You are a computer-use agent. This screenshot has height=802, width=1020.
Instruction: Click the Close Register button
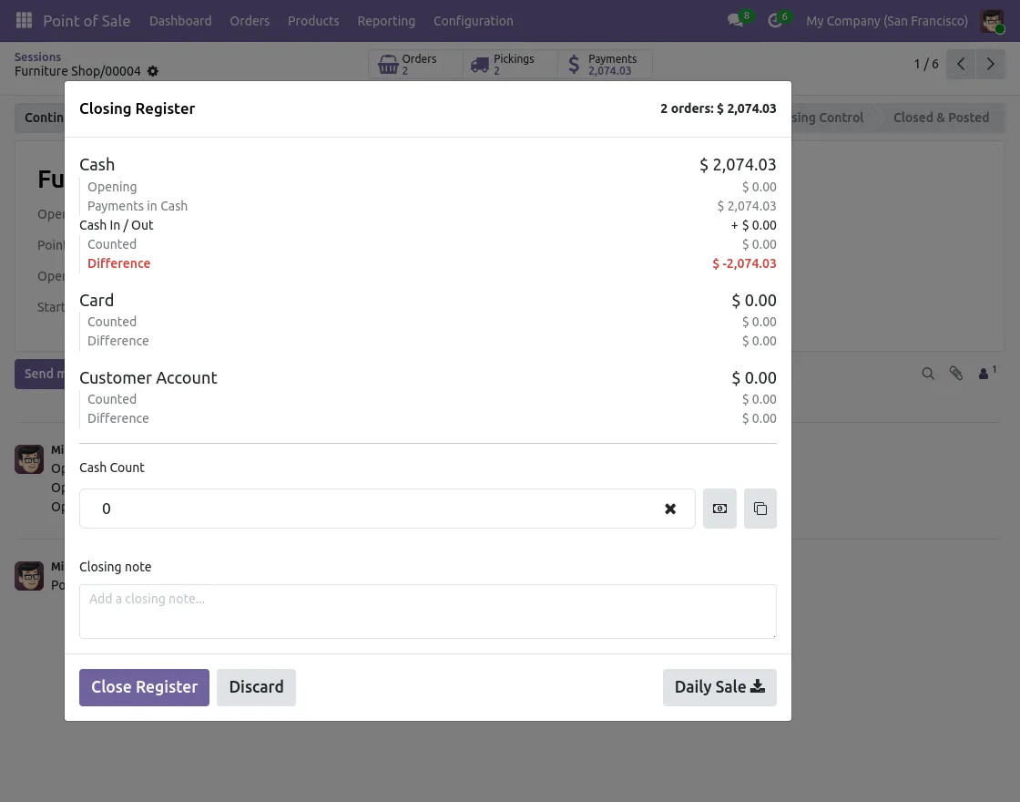pos(145,687)
